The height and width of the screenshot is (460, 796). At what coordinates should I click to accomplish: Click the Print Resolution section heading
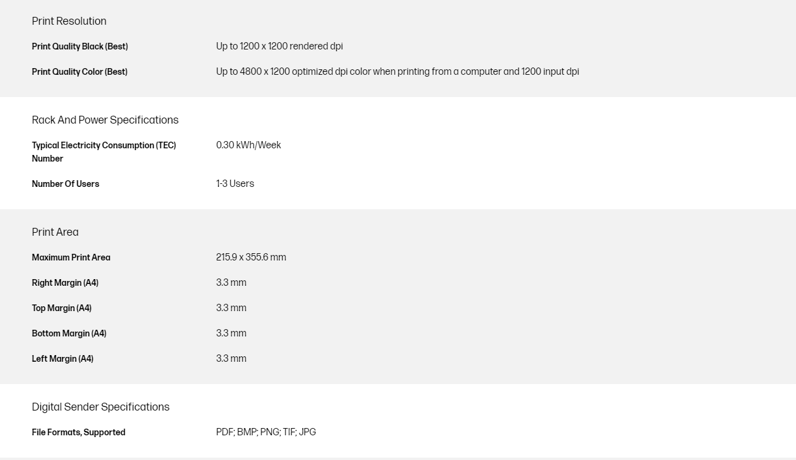69,21
